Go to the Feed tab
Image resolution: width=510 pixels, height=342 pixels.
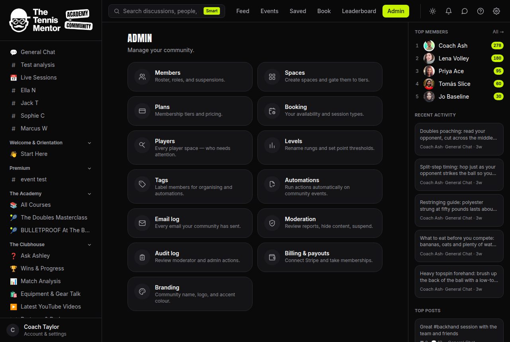tap(243, 11)
